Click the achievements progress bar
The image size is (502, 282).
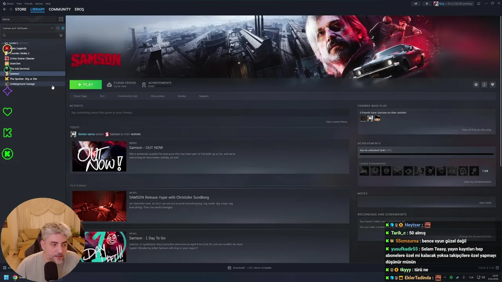pyautogui.click(x=427, y=154)
